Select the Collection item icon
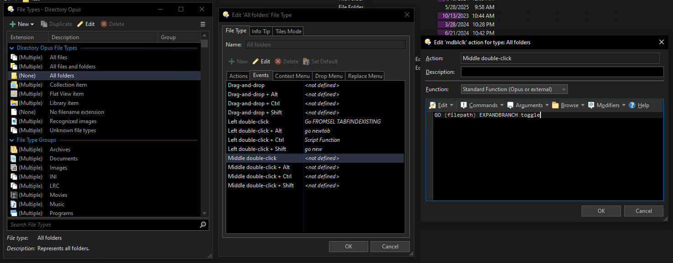The width and height of the screenshot is (673, 263). pyautogui.click(x=14, y=85)
